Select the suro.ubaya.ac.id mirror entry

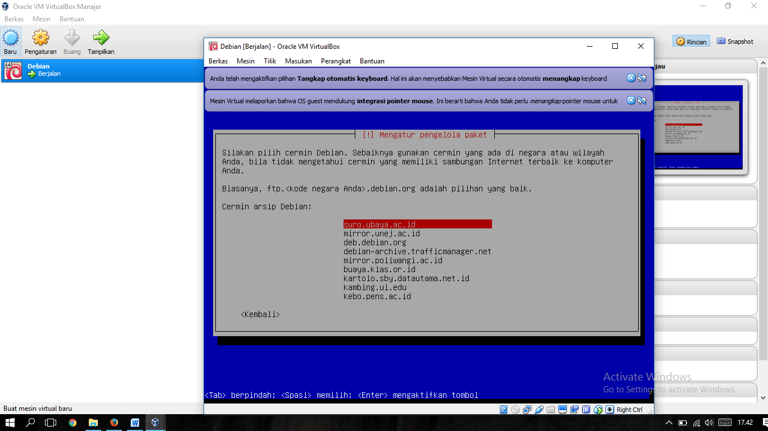pyautogui.click(x=380, y=224)
